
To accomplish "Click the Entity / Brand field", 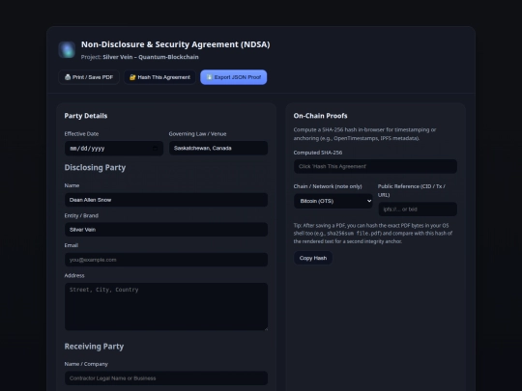I will 166,230.
